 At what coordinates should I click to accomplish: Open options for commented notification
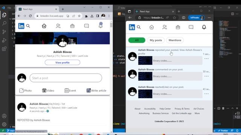point(206,76)
